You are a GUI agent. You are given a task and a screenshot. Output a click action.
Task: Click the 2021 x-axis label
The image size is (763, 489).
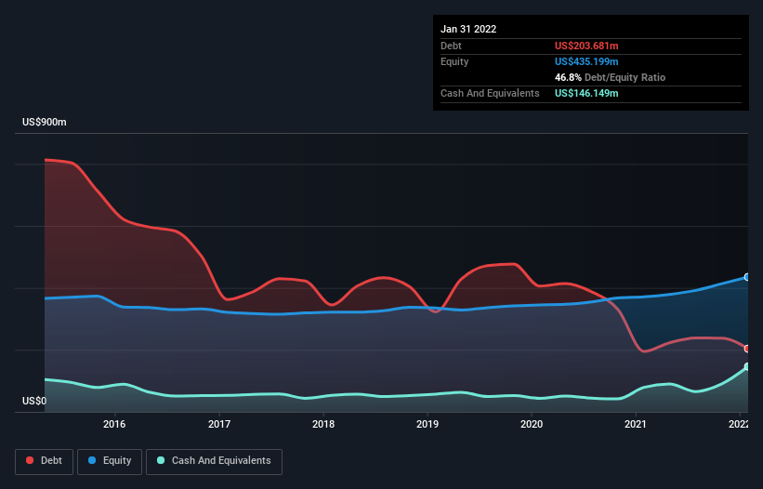pyautogui.click(x=636, y=424)
